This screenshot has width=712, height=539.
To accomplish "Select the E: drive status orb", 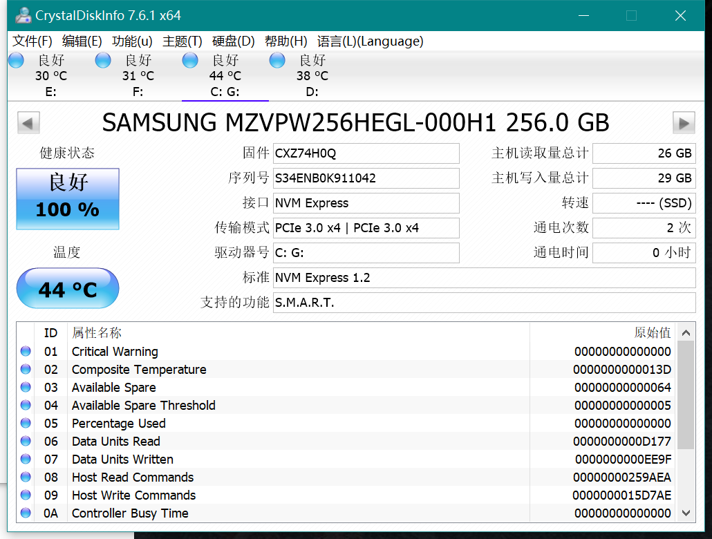I will [x=17, y=60].
